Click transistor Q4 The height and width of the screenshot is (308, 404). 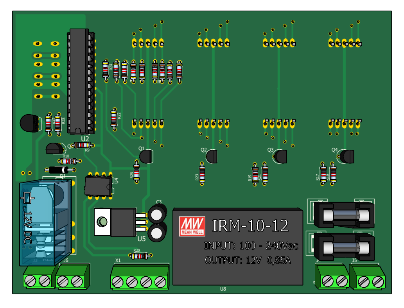click(347, 156)
